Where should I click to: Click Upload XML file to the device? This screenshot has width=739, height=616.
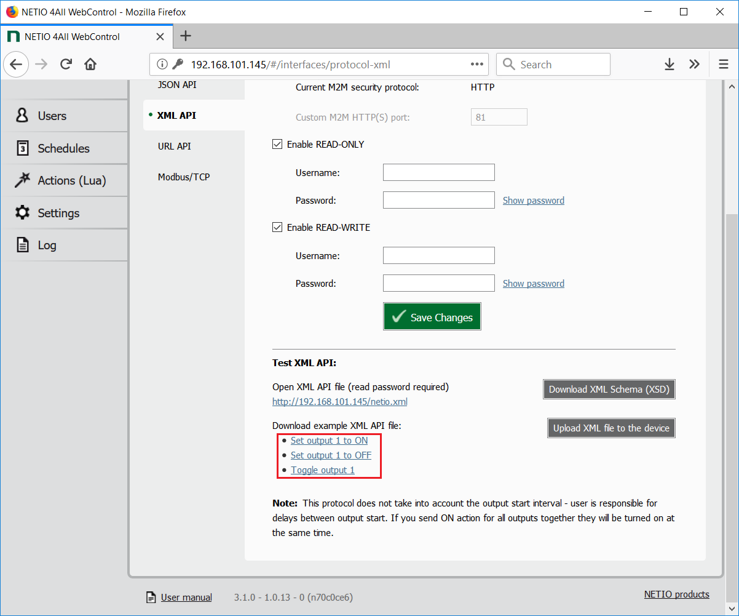(x=611, y=428)
